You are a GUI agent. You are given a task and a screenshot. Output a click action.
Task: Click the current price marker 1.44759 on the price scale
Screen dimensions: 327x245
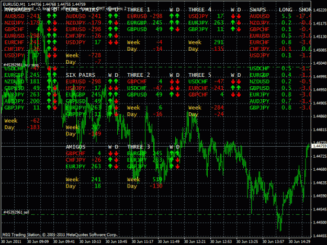pyautogui.click(x=319, y=146)
